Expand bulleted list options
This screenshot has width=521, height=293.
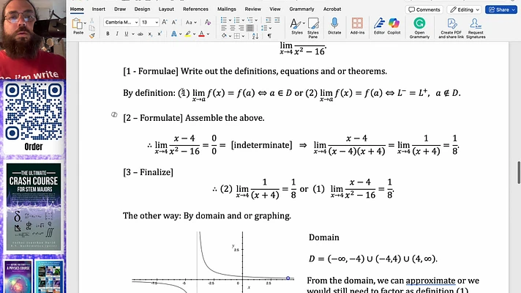coord(230,21)
